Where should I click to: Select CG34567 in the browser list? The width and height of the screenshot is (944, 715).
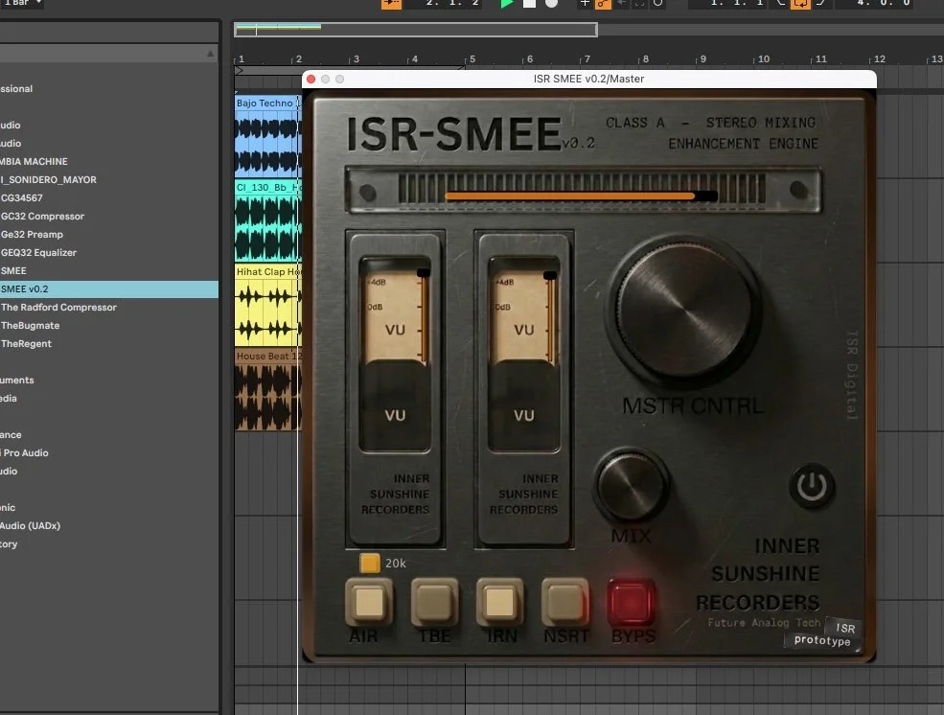[109, 198]
